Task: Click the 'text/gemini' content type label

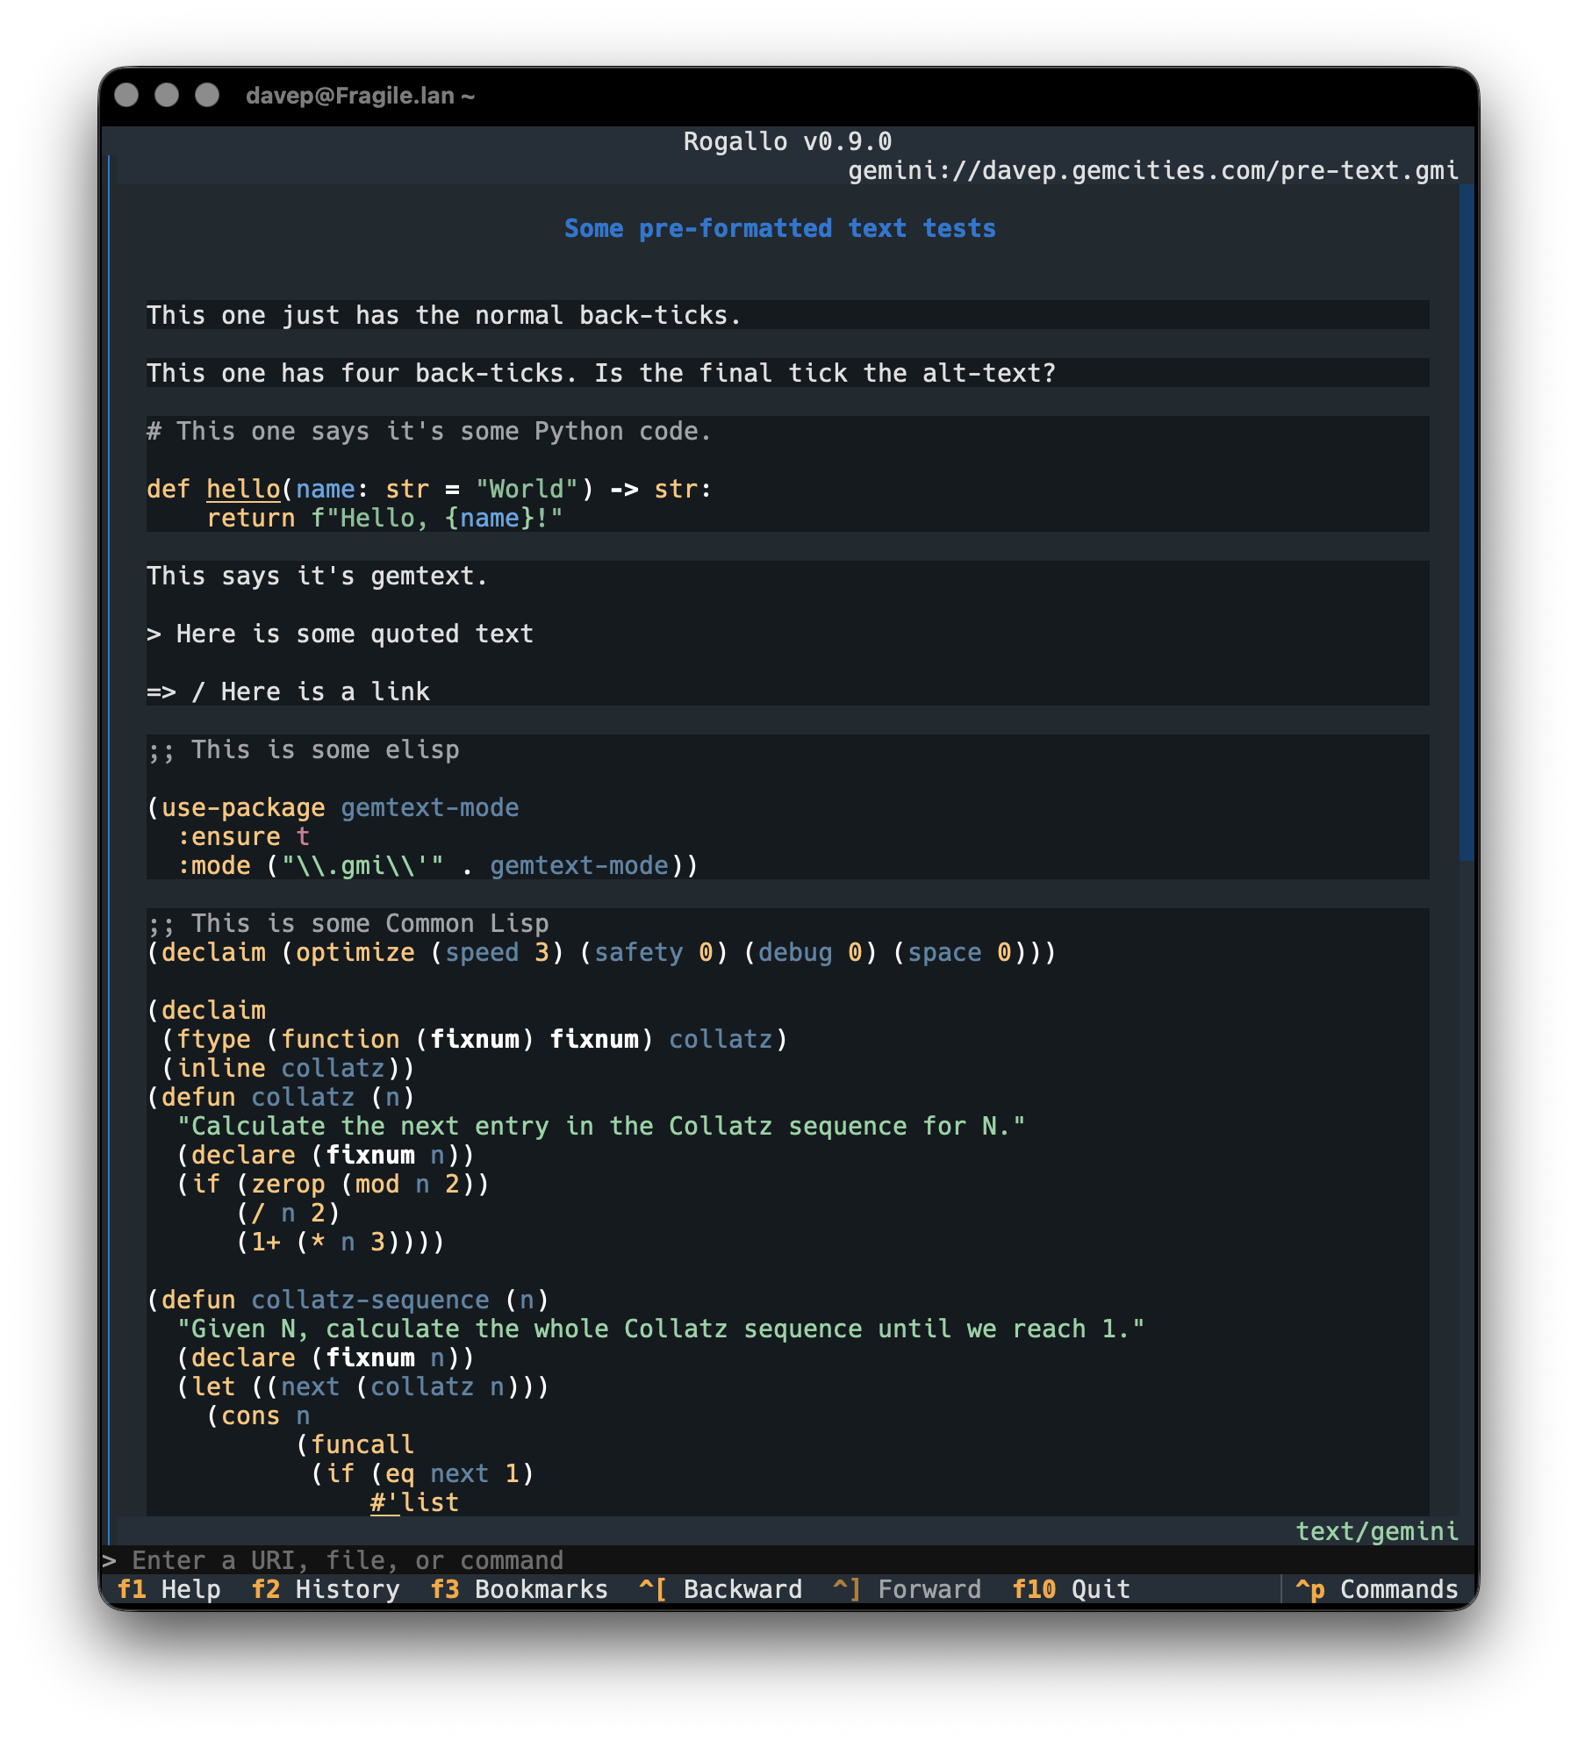Action: (1377, 1531)
